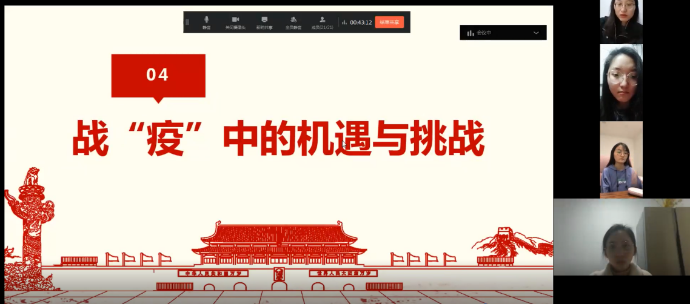The image size is (690, 304).
Task: Click the red 04 section number label
Action: pos(158,75)
